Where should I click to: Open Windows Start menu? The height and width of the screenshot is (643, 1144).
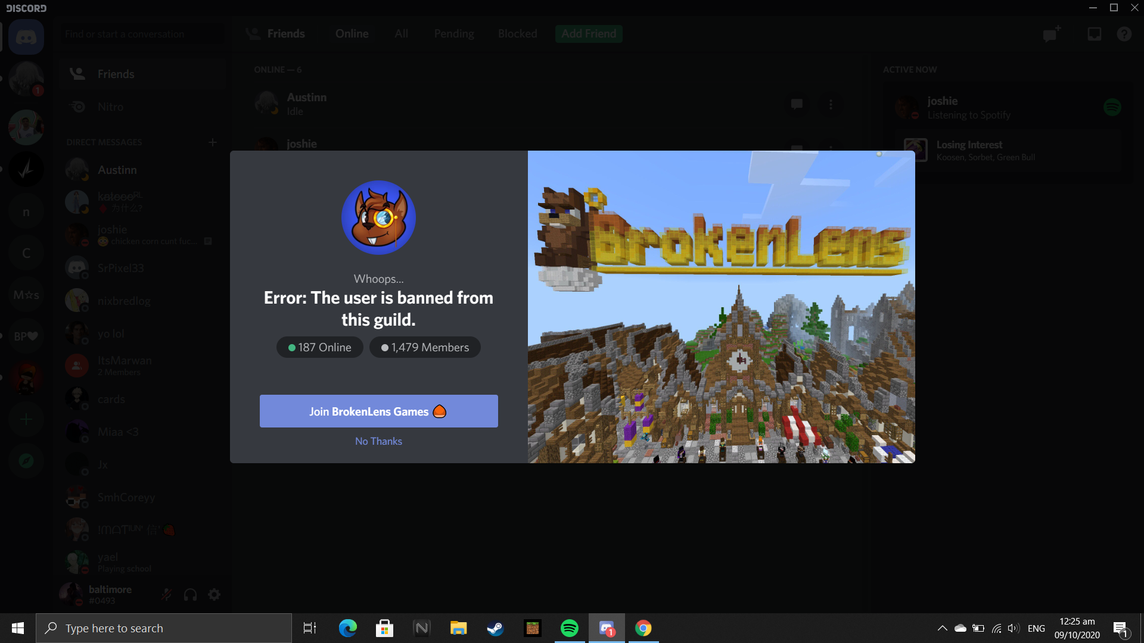pyautogui.click(x=18, y=628)
